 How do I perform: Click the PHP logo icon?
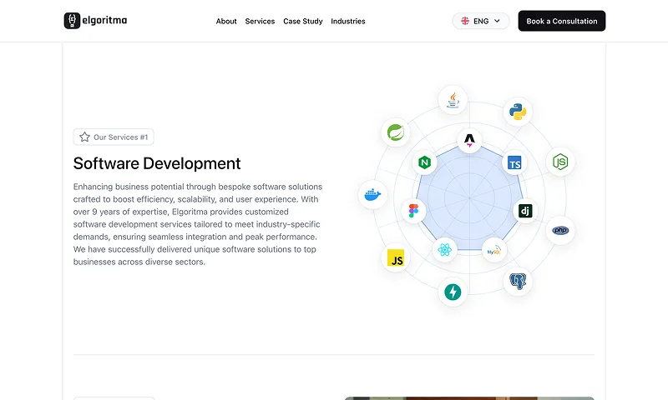point(560,230)
